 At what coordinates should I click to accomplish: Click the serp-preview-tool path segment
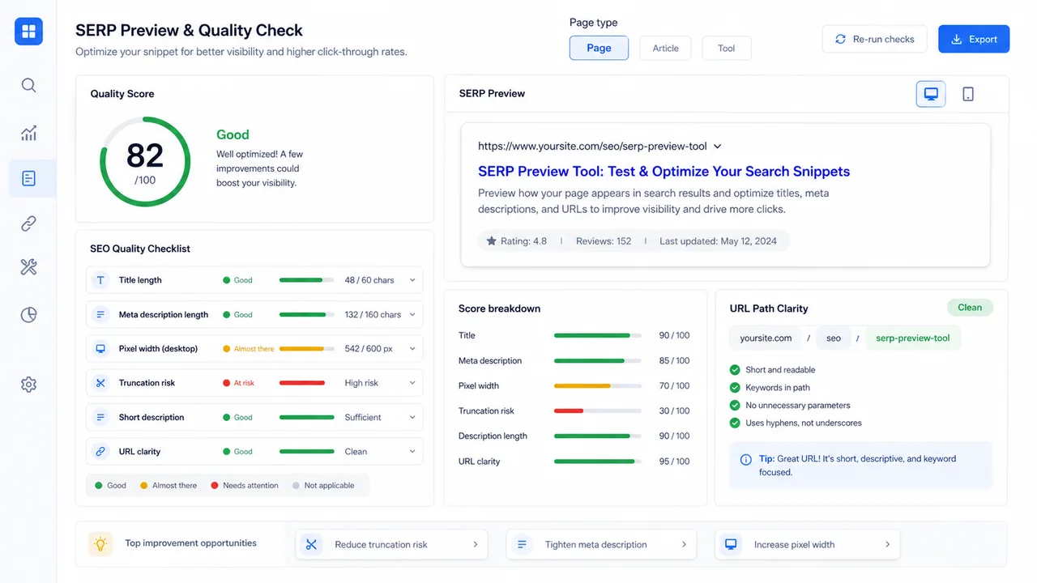(913, 338)
